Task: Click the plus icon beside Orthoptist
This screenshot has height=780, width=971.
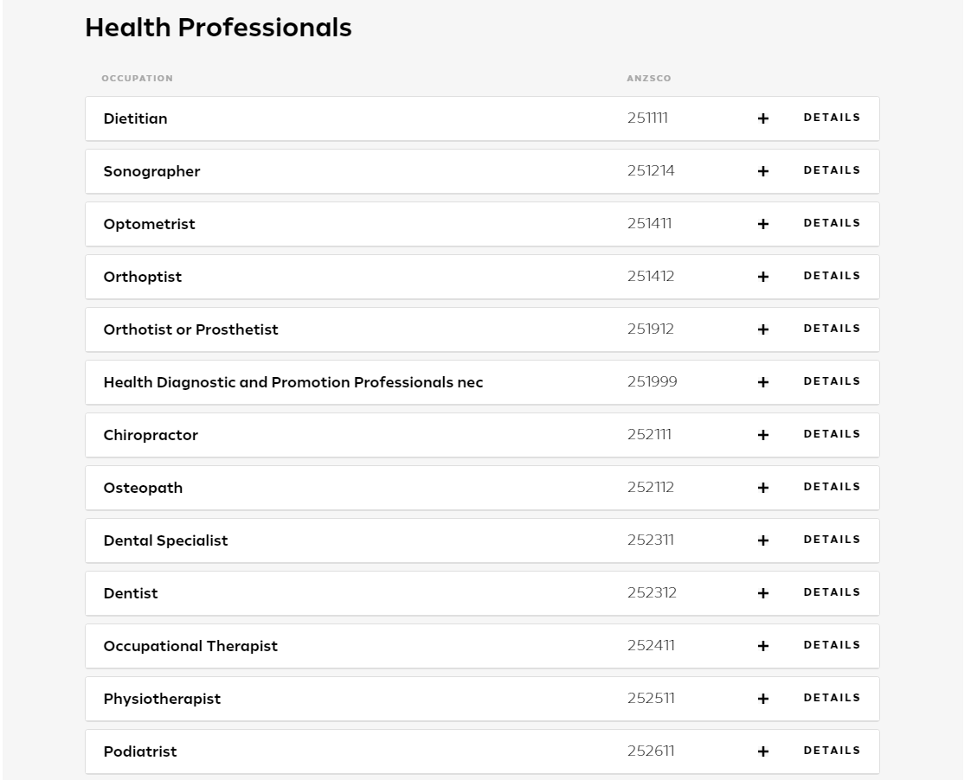Action: coord(763,277)
